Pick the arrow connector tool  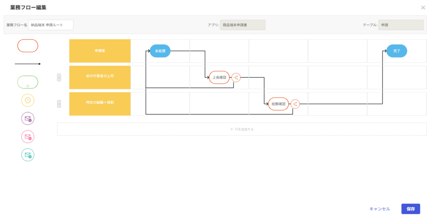tap(28, 64)
